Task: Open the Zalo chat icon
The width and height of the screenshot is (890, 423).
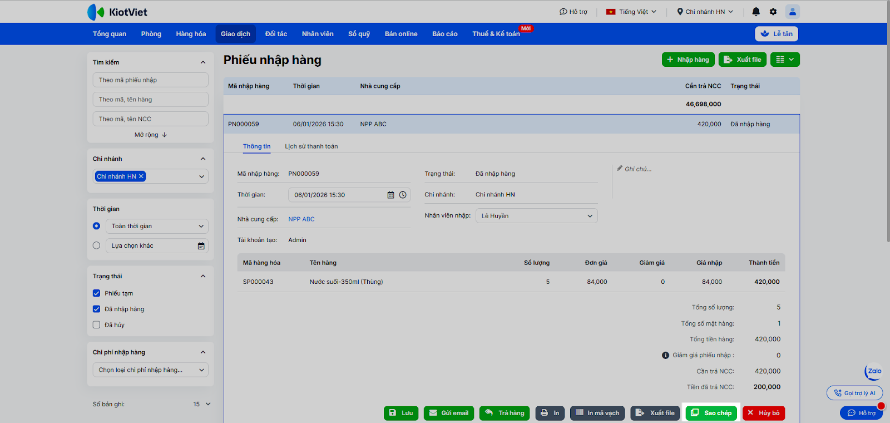Action: (x=874, y=371)
